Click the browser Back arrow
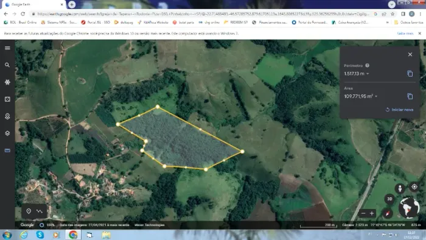This screenshot has height=240, width=426. 5,14
